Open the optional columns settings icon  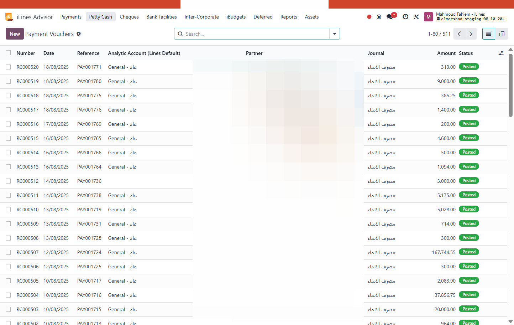coord(501,53)
